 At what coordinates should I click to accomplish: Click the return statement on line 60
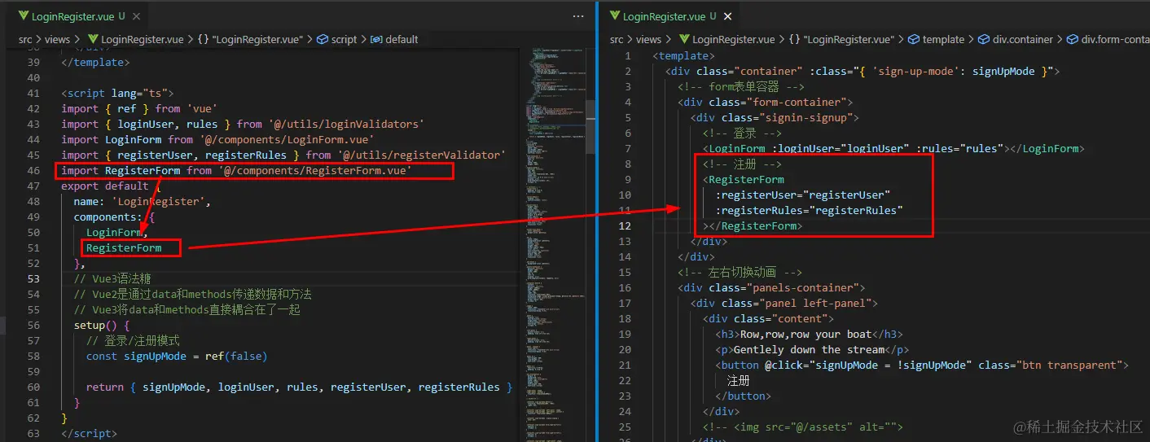pos(299,387)
